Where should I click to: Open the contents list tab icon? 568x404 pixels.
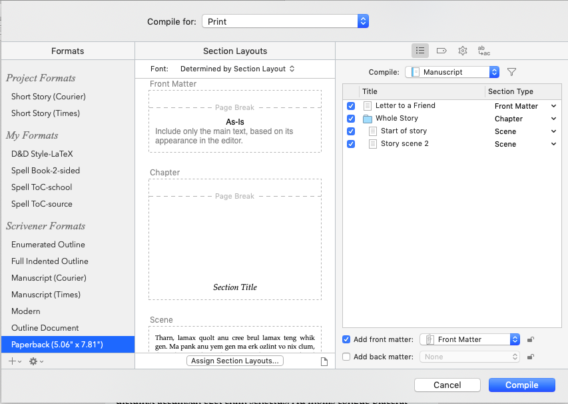coord(420,51)
